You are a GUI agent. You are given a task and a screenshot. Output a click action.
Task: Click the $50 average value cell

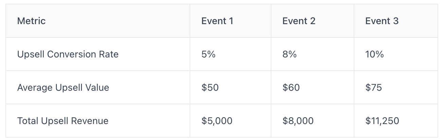point(210,88)
